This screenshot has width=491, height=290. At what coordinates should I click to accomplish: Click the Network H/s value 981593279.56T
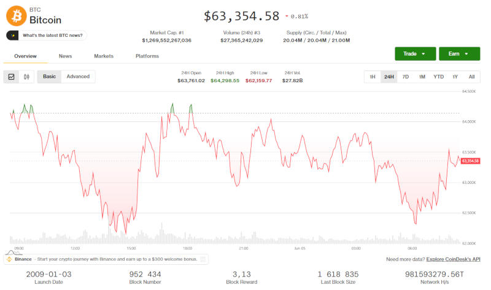[x=435, y=274]
